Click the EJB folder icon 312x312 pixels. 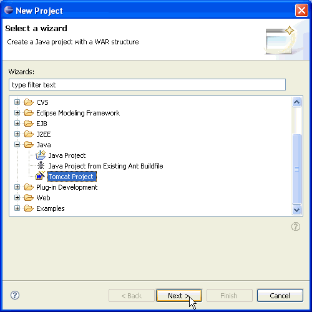pyautogui.click(x=29, y=124)
